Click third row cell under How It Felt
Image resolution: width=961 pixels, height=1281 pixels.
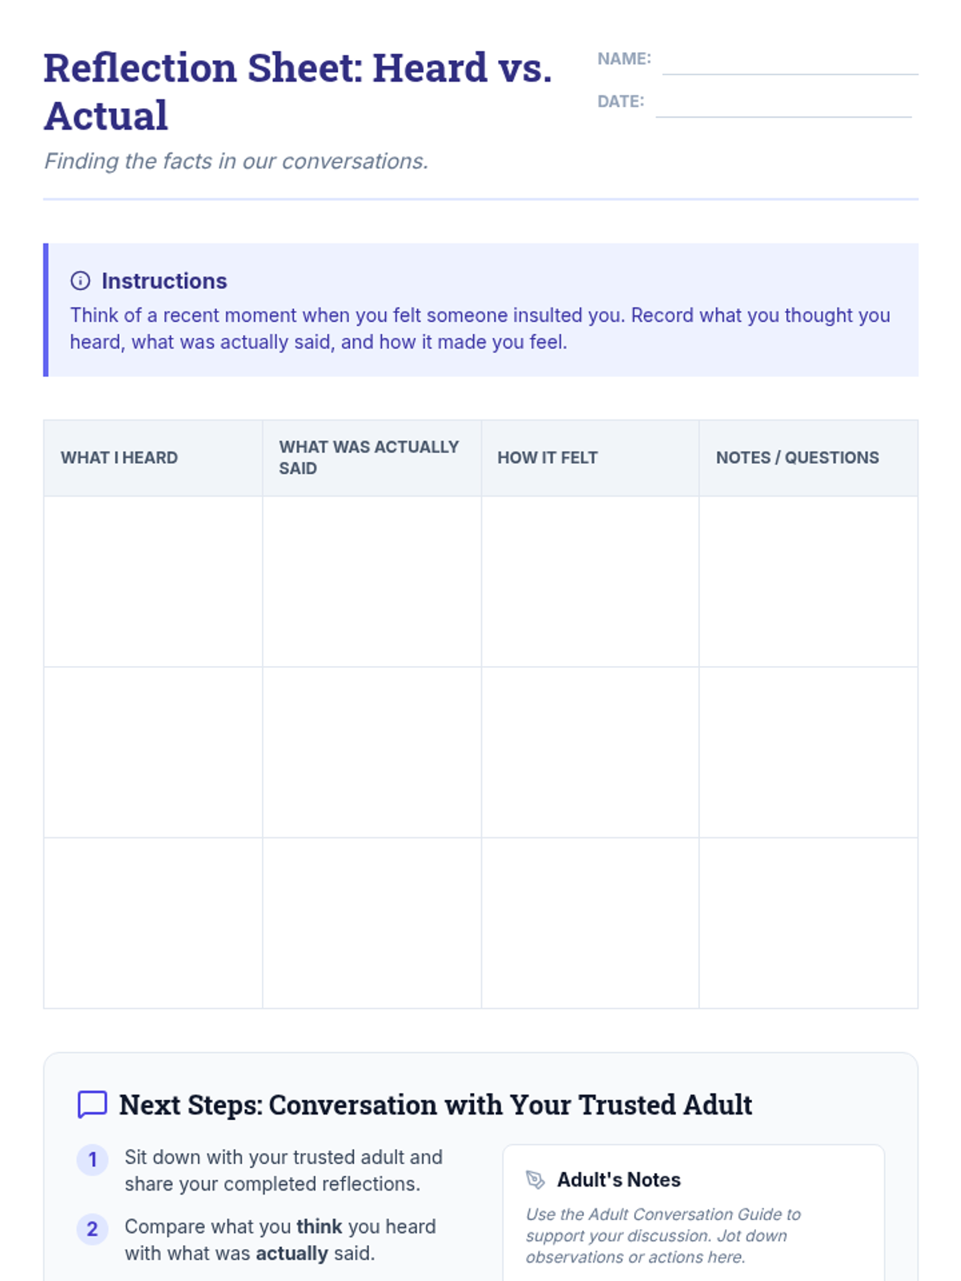(590, 923)
